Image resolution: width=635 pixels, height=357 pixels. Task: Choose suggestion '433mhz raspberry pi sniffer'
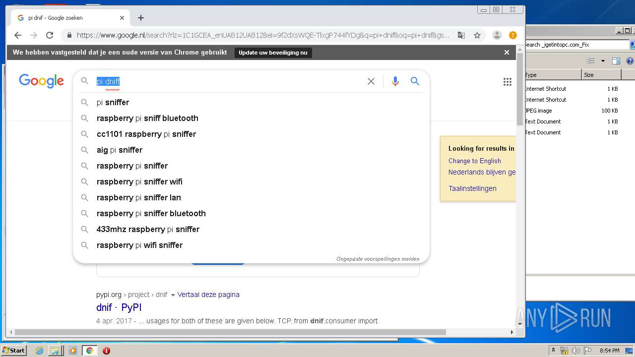coord(251,229)
